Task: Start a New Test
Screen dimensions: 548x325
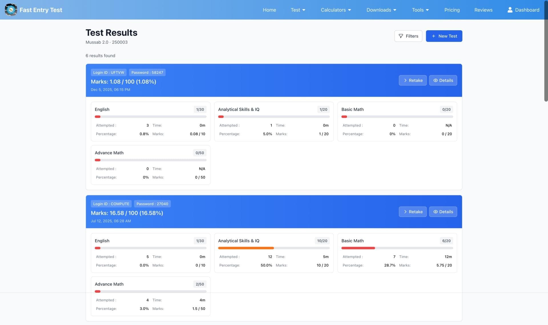Action: click(444, 36)
